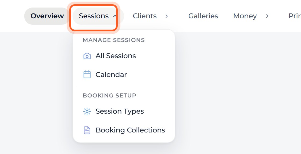
Task: Expand the chevron next to Clients
Action: [167, 16]
